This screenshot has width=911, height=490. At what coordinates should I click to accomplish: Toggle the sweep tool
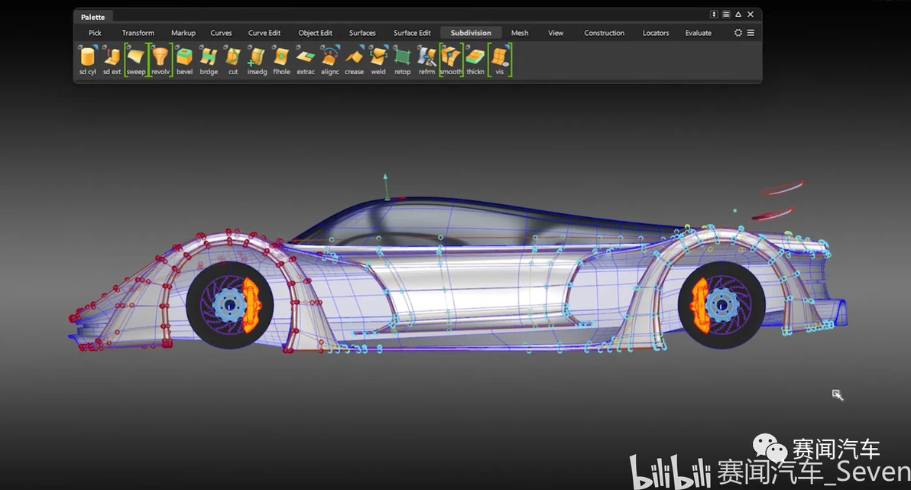[x=136, y=57]
